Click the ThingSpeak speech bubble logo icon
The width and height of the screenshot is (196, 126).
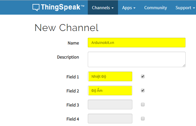click(x=36, y=7)
